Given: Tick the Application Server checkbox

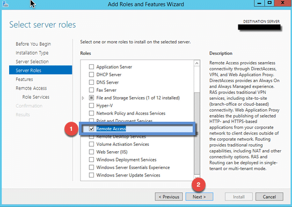Looking at the screenshot, I should coord(91,67).
